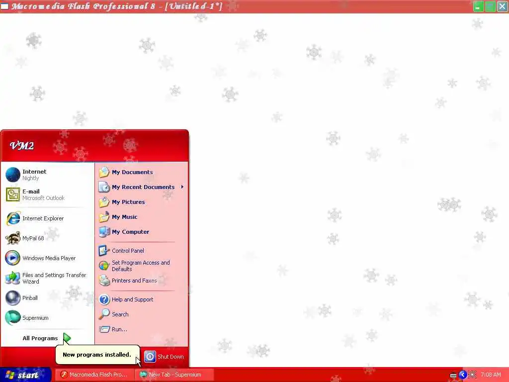Click the New programs installed balloon
Image resolution: width=509 pixels, height=382 pixels.
click(x=97, y=354)
